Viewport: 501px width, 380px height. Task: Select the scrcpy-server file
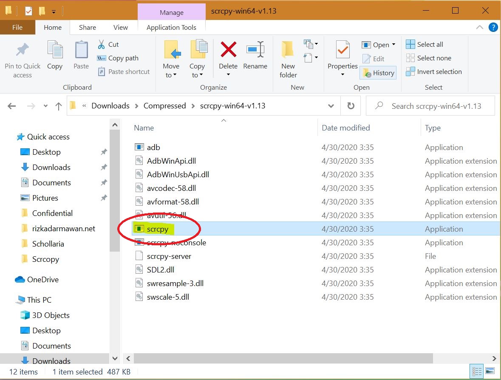pos(169,256)
